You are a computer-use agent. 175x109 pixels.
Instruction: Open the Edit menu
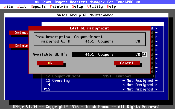[x=22, y=7]
